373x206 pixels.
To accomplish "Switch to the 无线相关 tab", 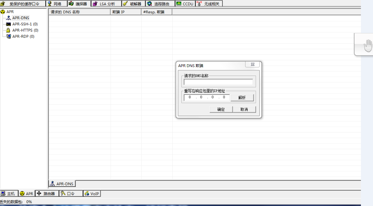I will [209, 4].
